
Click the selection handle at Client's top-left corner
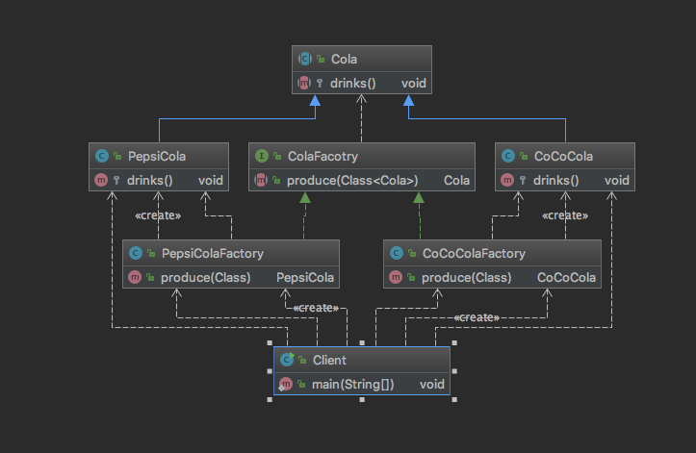(x=270, y=342)
